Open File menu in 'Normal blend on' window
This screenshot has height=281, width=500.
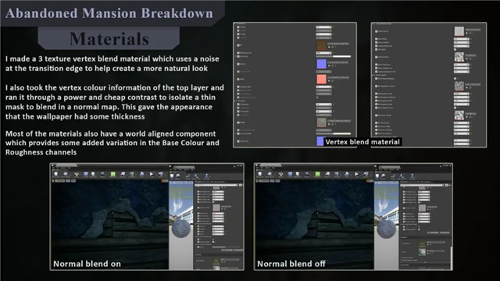(x=53, y=168)
